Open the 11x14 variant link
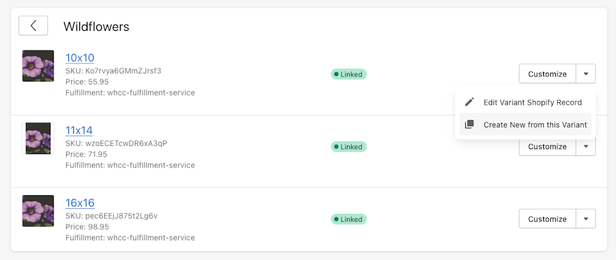The image size is (616, 260). coord(79,130)
